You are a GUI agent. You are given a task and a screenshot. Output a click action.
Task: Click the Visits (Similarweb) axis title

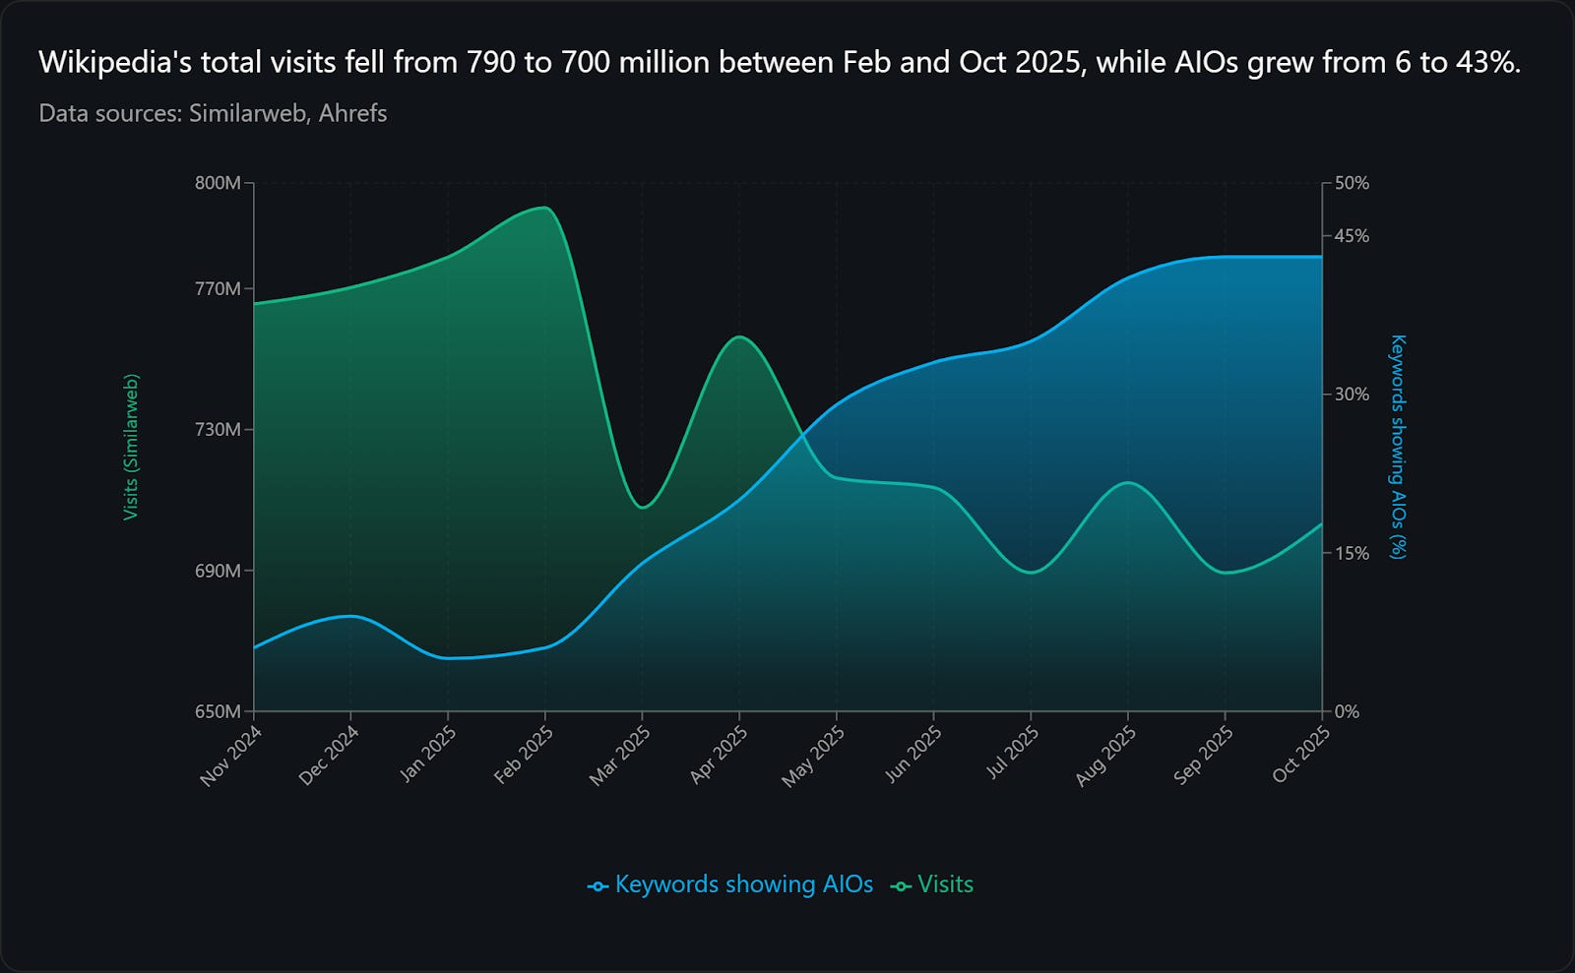point(131,447)
